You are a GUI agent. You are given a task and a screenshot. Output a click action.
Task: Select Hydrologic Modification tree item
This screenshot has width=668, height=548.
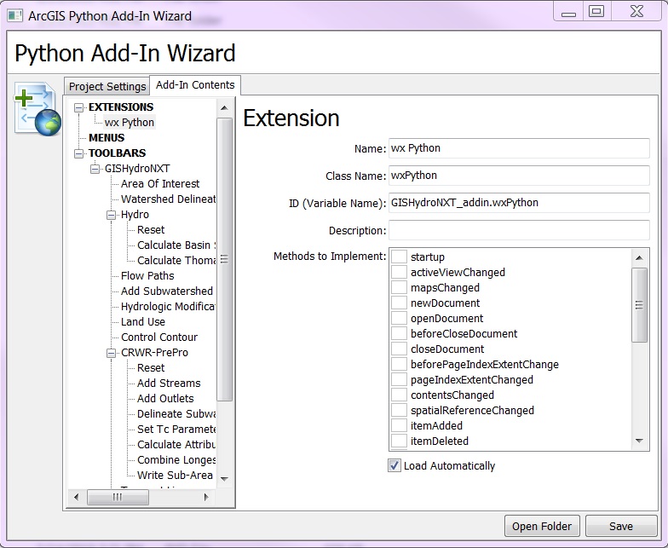(x=169, y=307)
